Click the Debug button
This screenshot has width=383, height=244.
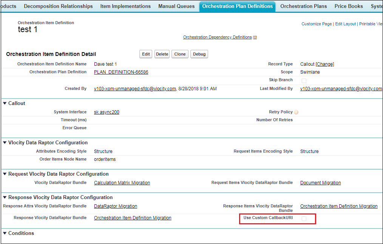199,54
